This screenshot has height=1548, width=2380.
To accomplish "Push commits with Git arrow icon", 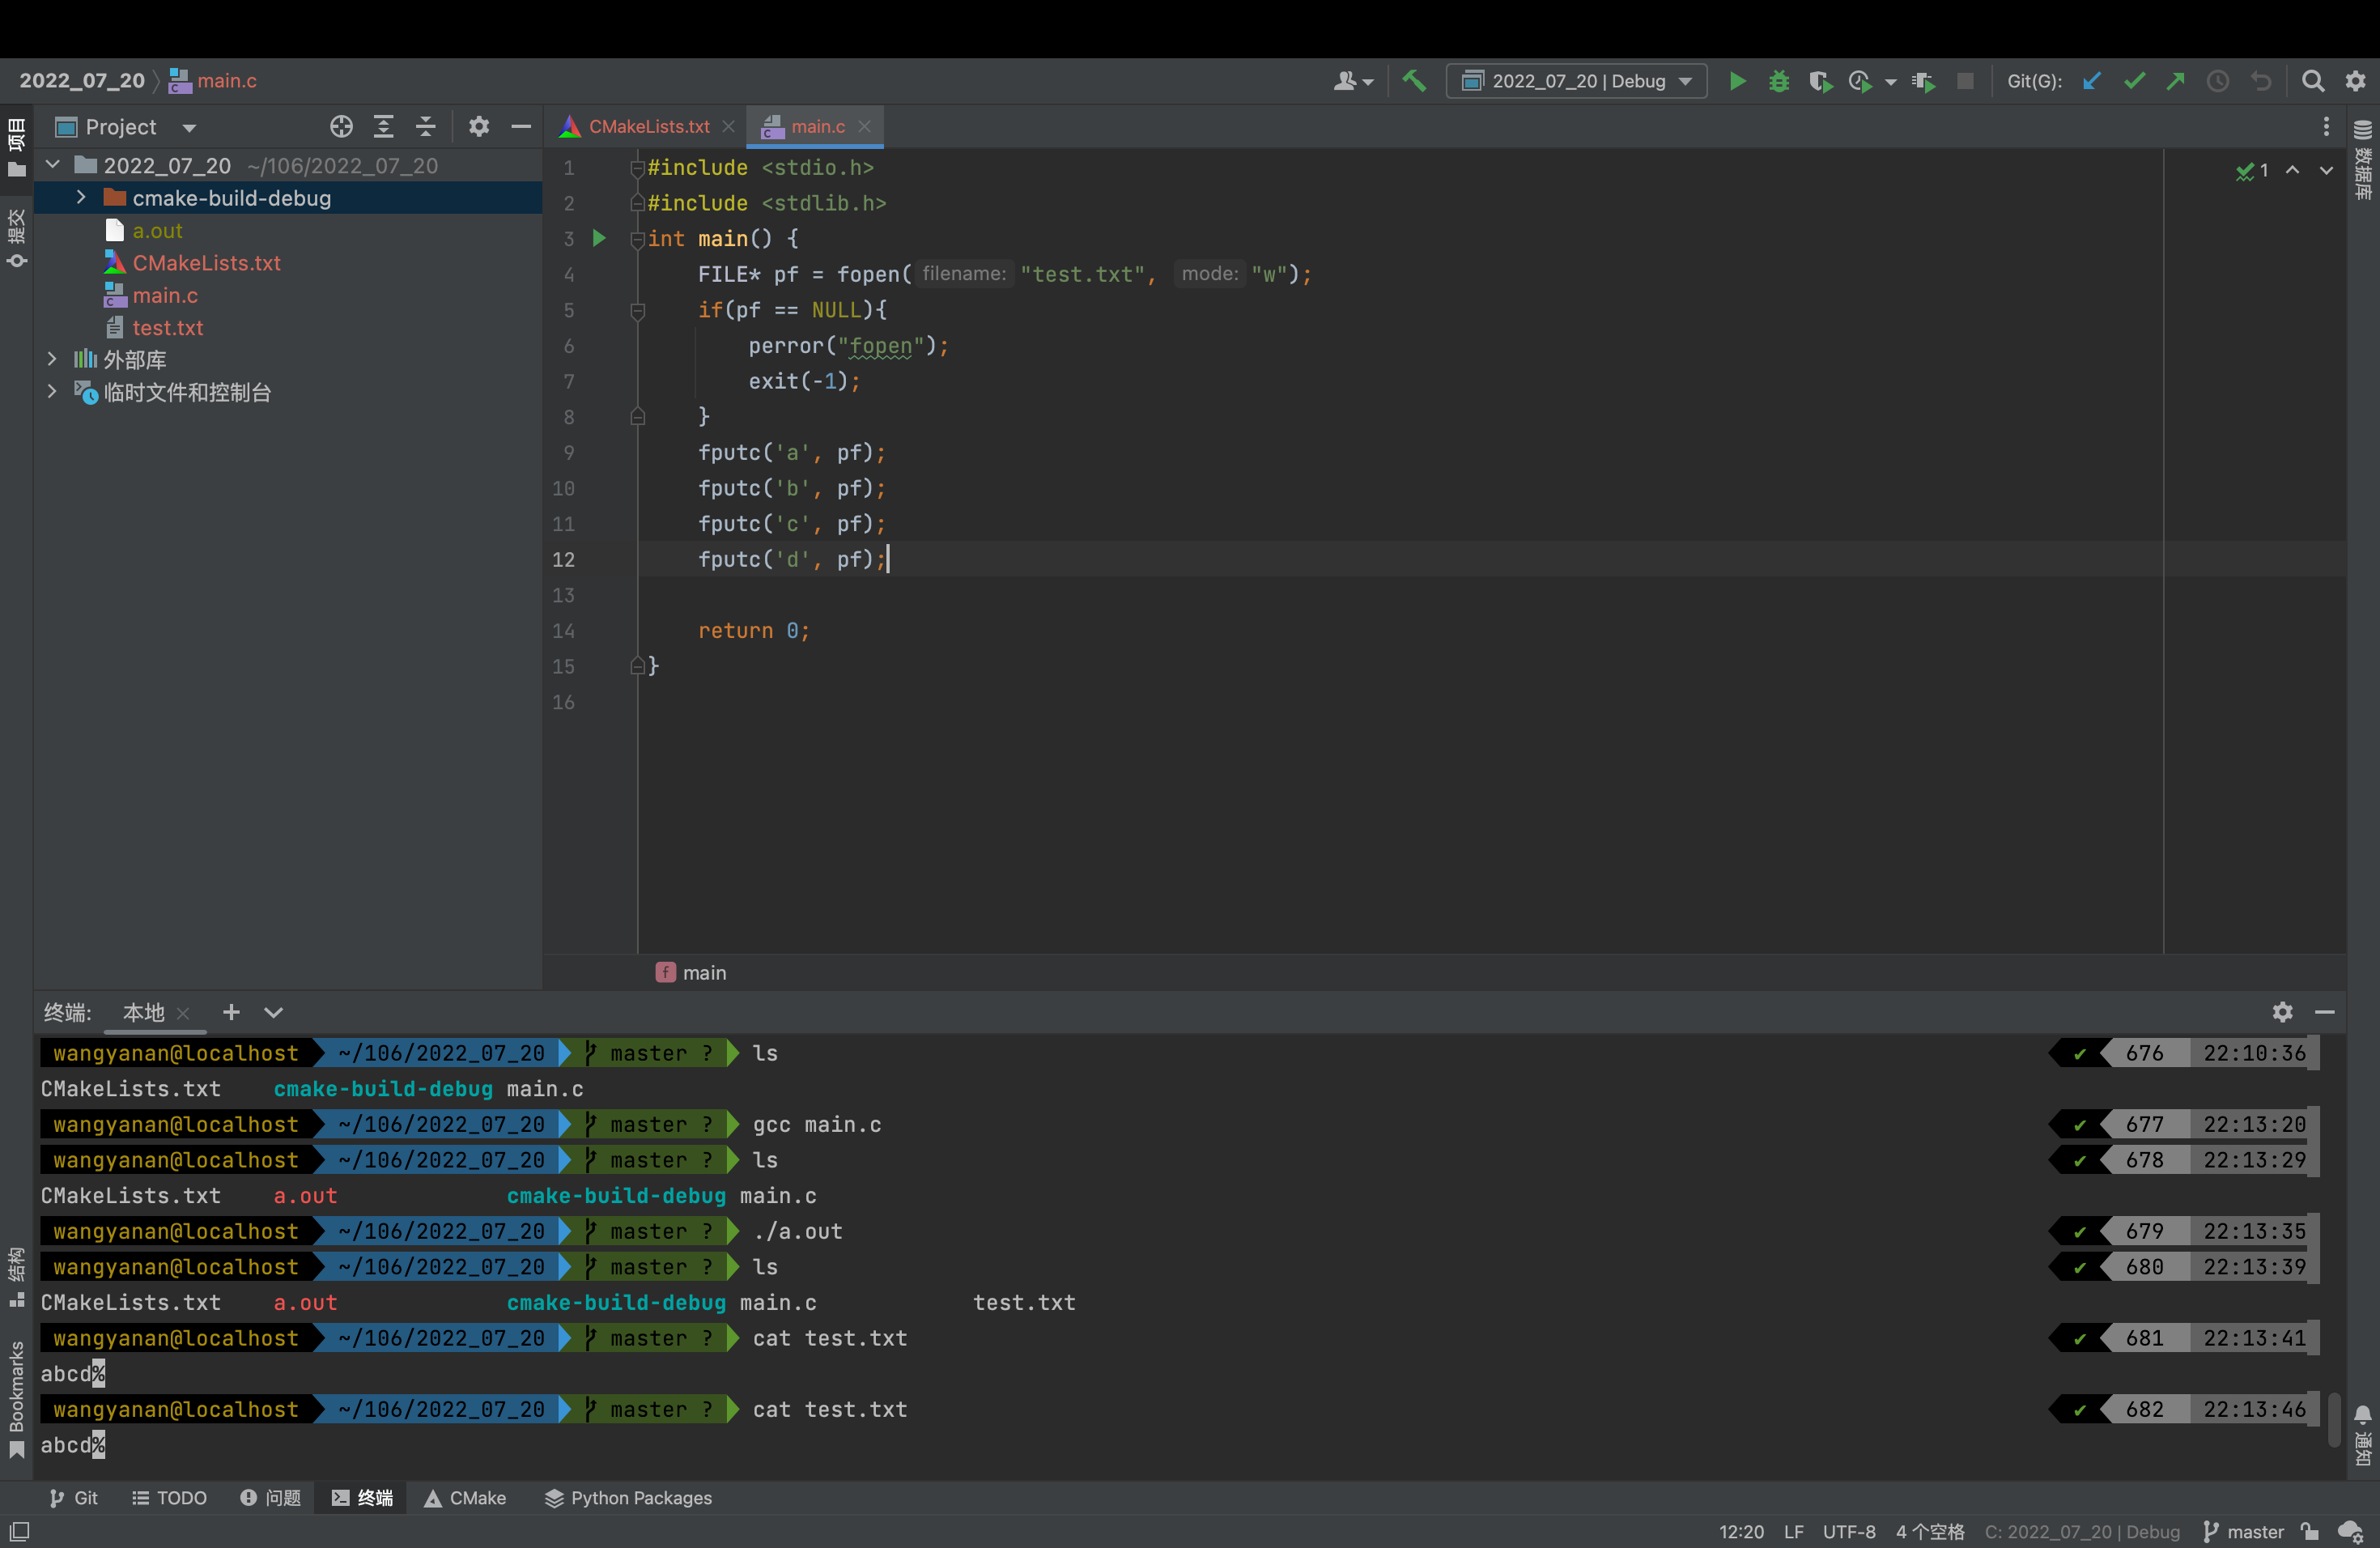I will click(2175, 81).
